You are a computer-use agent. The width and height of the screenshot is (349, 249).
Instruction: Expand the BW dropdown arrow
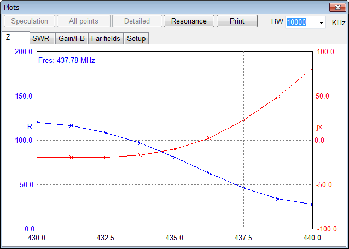(321, 22)
